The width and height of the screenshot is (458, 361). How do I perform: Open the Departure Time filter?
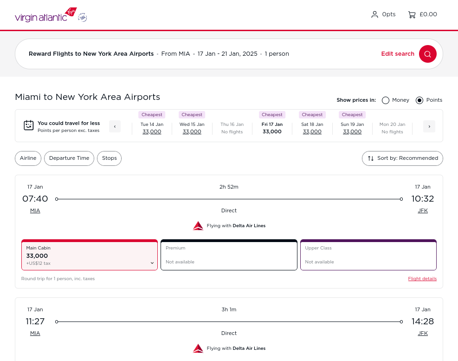click(69, 158)
